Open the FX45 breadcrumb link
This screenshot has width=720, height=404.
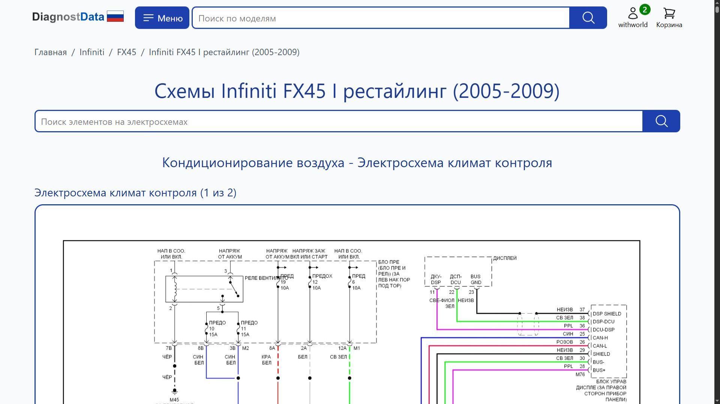click(127, 52)
